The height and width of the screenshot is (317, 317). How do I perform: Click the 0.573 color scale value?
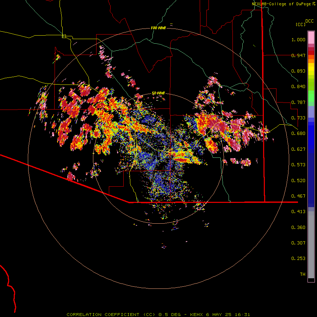pyautogui.click(x=298, y=165)
